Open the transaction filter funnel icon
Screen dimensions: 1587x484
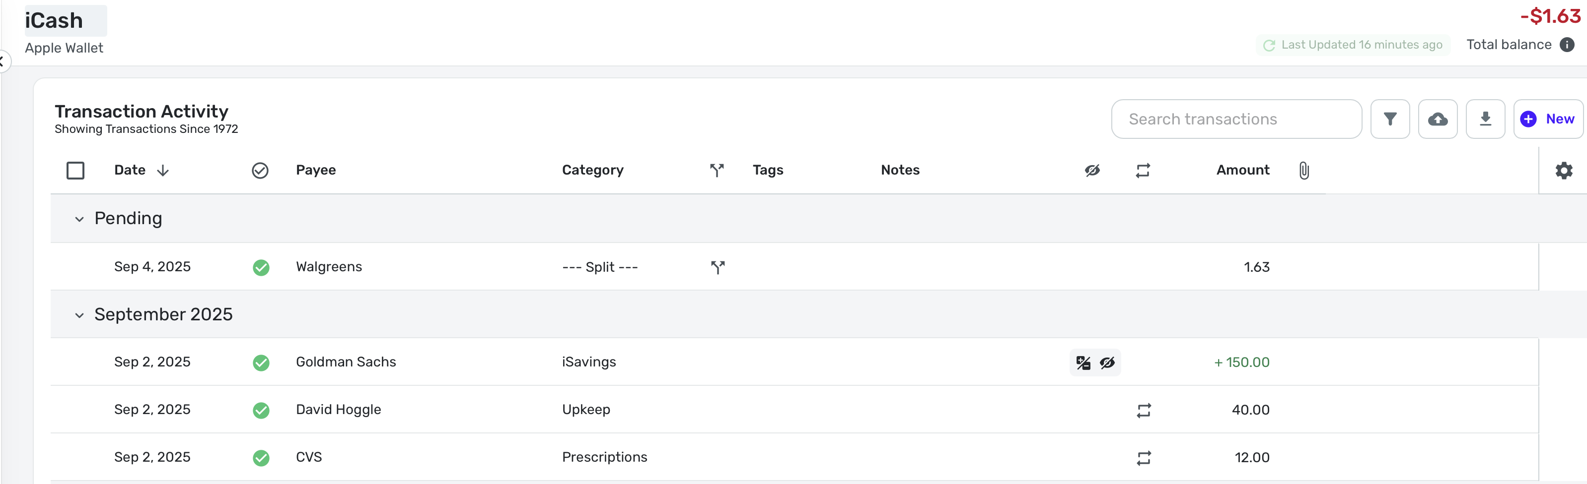click(x=1389, y=120)
